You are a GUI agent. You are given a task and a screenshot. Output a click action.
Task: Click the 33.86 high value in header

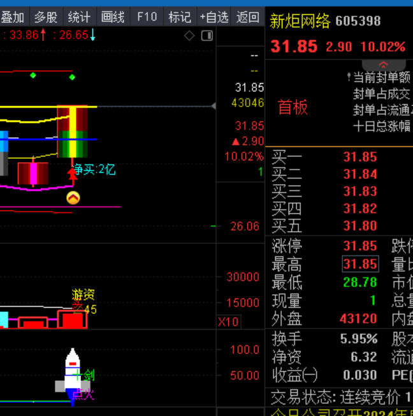pos(24,34)
